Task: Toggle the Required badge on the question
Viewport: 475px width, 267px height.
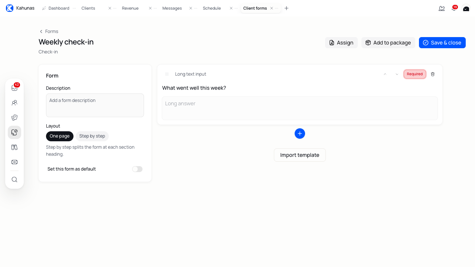Action: [x=415, y=74]
